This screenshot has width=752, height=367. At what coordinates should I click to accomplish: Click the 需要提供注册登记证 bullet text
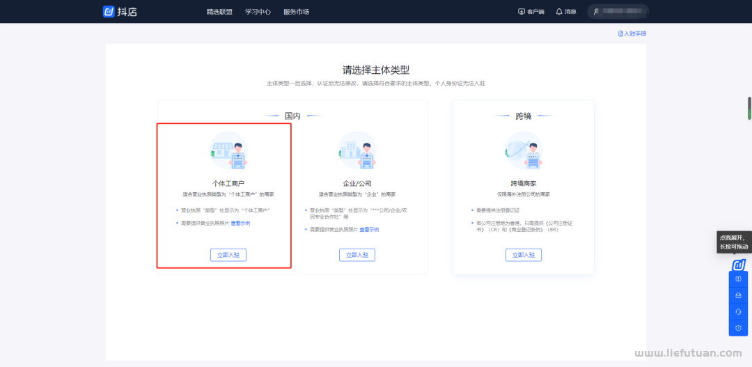point(498,210)
